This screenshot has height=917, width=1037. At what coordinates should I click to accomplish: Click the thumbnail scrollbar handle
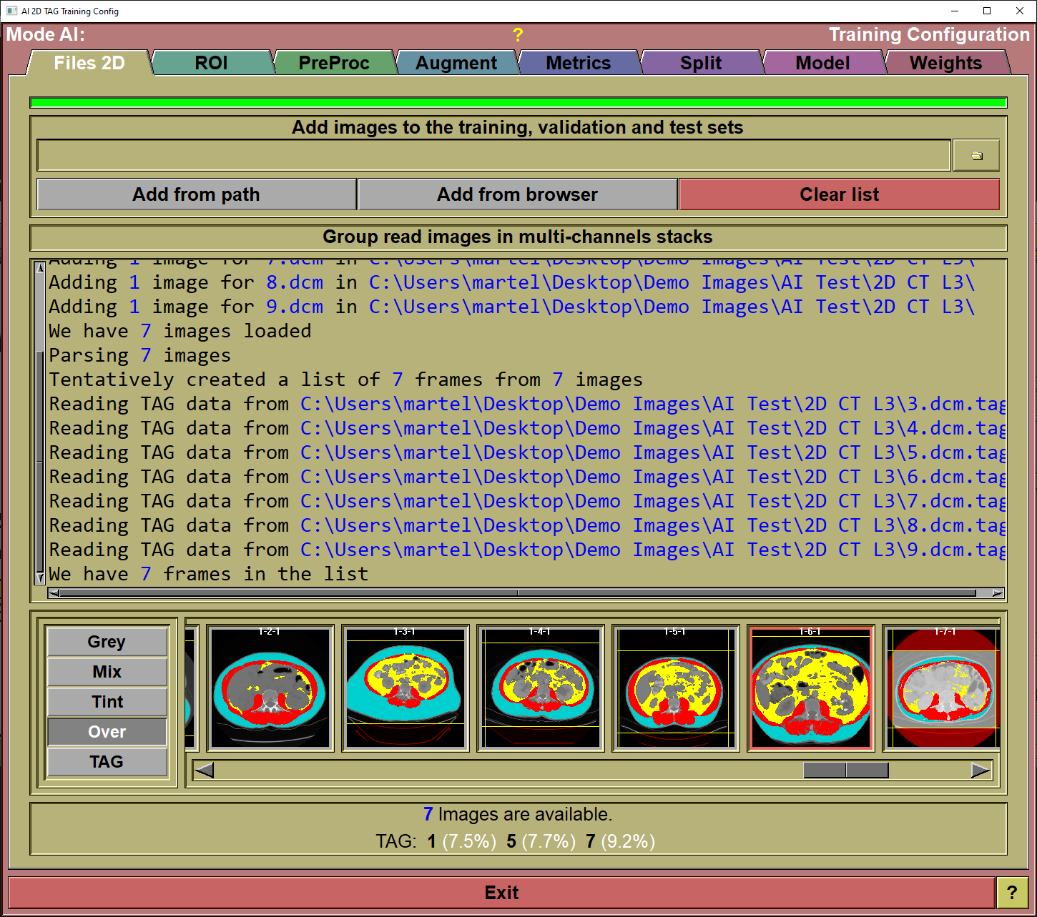pos(845,770)
